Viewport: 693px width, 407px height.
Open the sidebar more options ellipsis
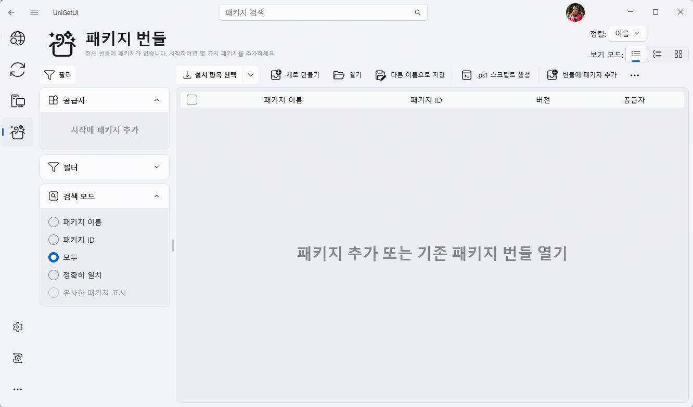18,389
